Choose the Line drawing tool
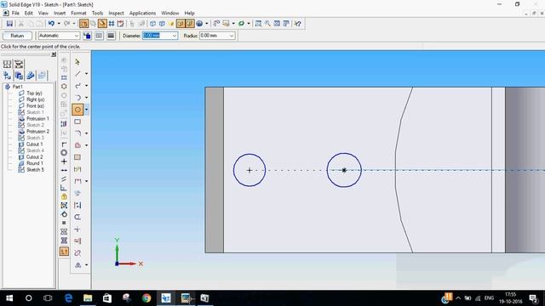The image size is (545, 306). tap(77, 74)
